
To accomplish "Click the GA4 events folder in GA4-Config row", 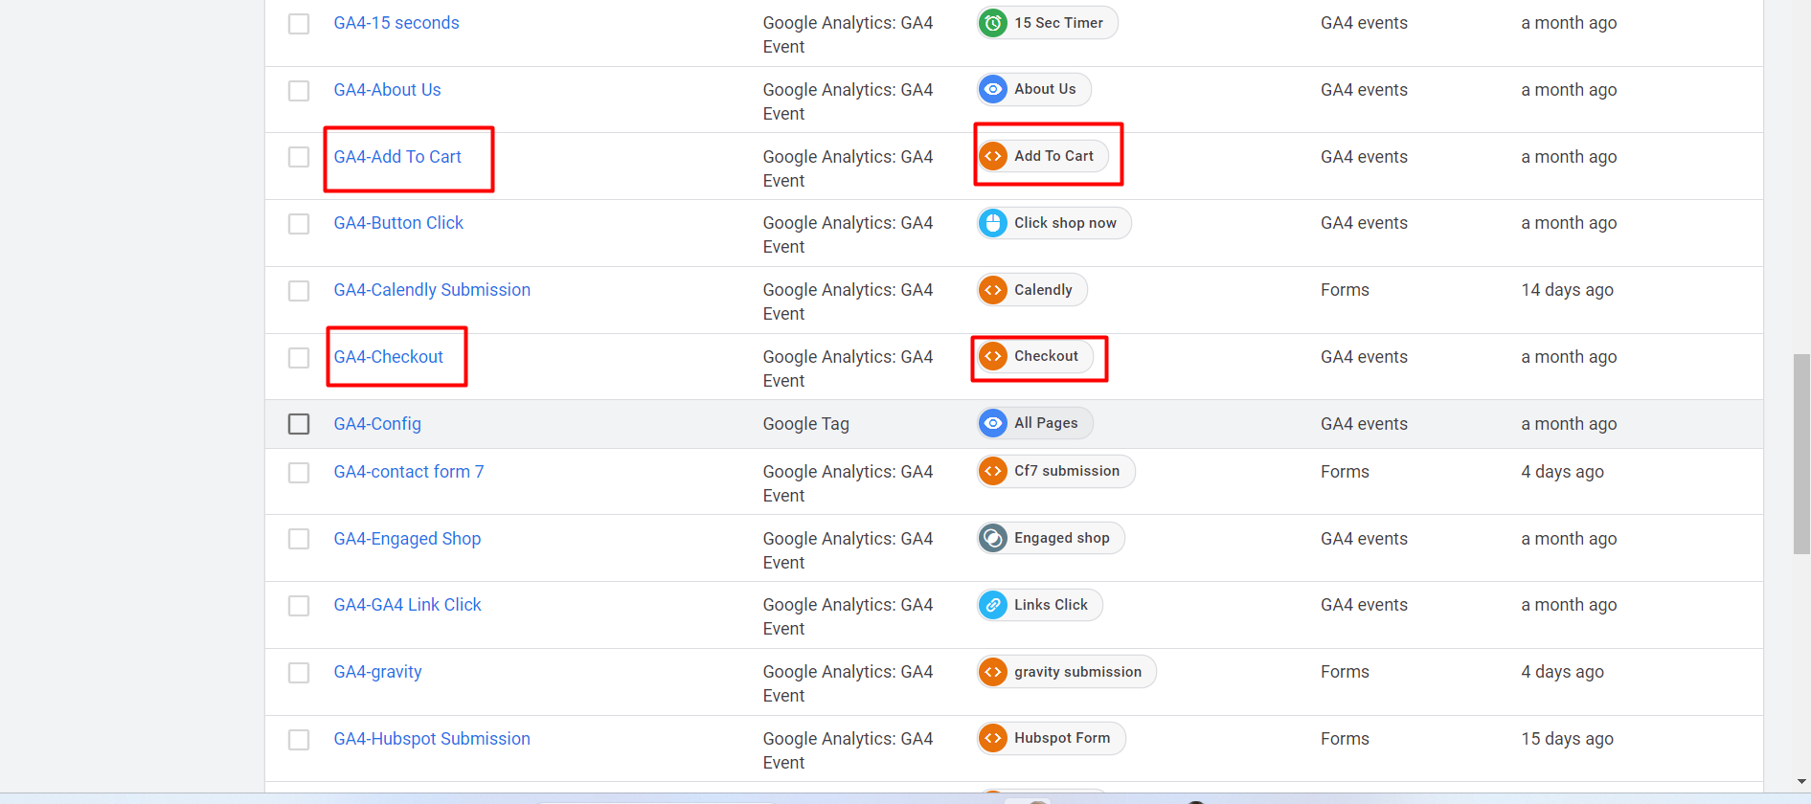I will pos(1364,424).
